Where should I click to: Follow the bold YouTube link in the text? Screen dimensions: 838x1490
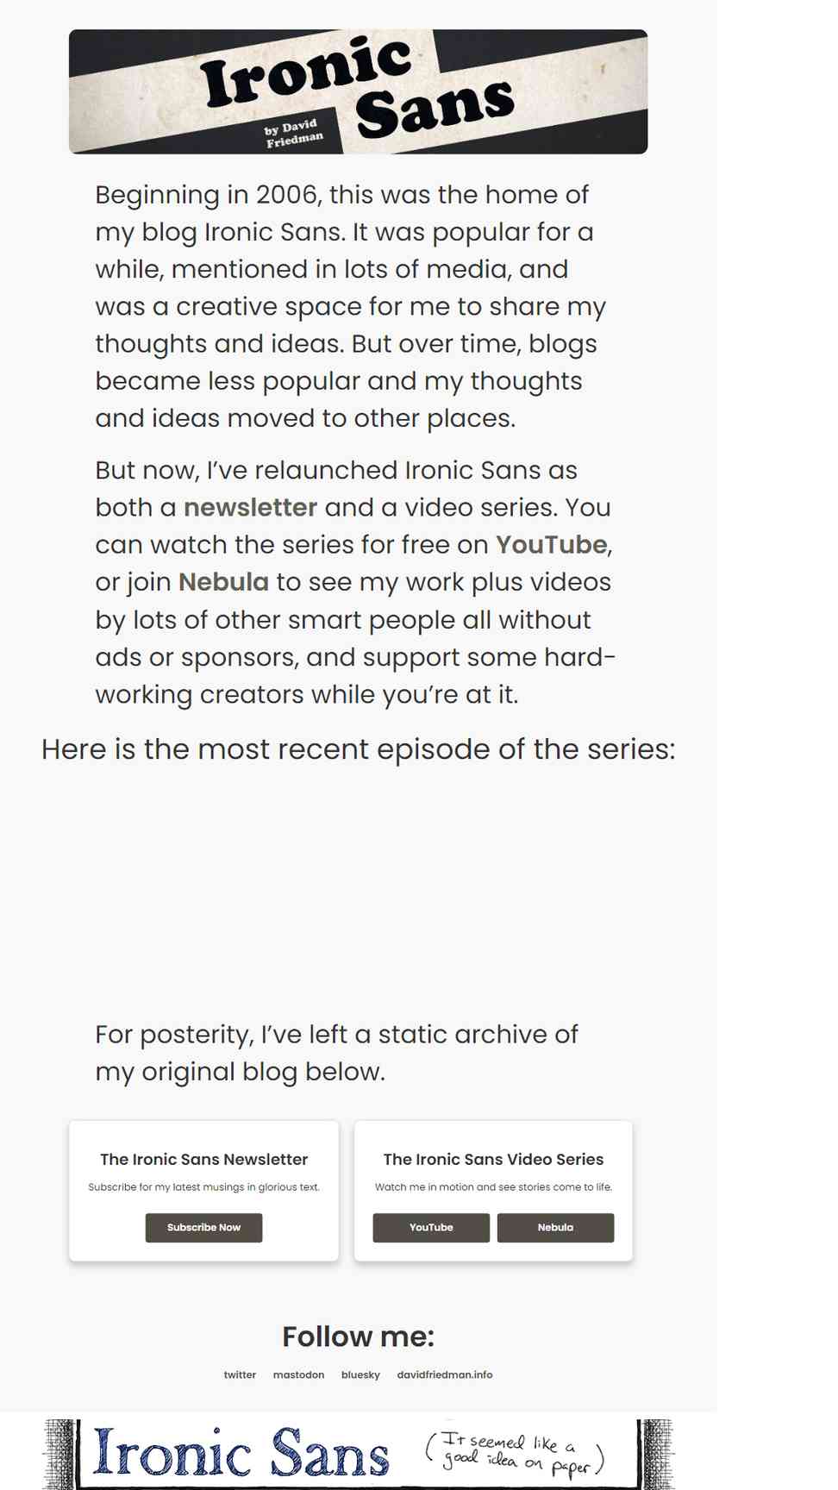point(551,544)
